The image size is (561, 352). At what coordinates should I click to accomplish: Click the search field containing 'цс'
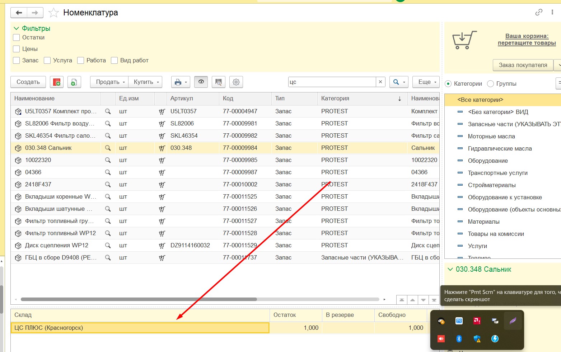[332, 82]
